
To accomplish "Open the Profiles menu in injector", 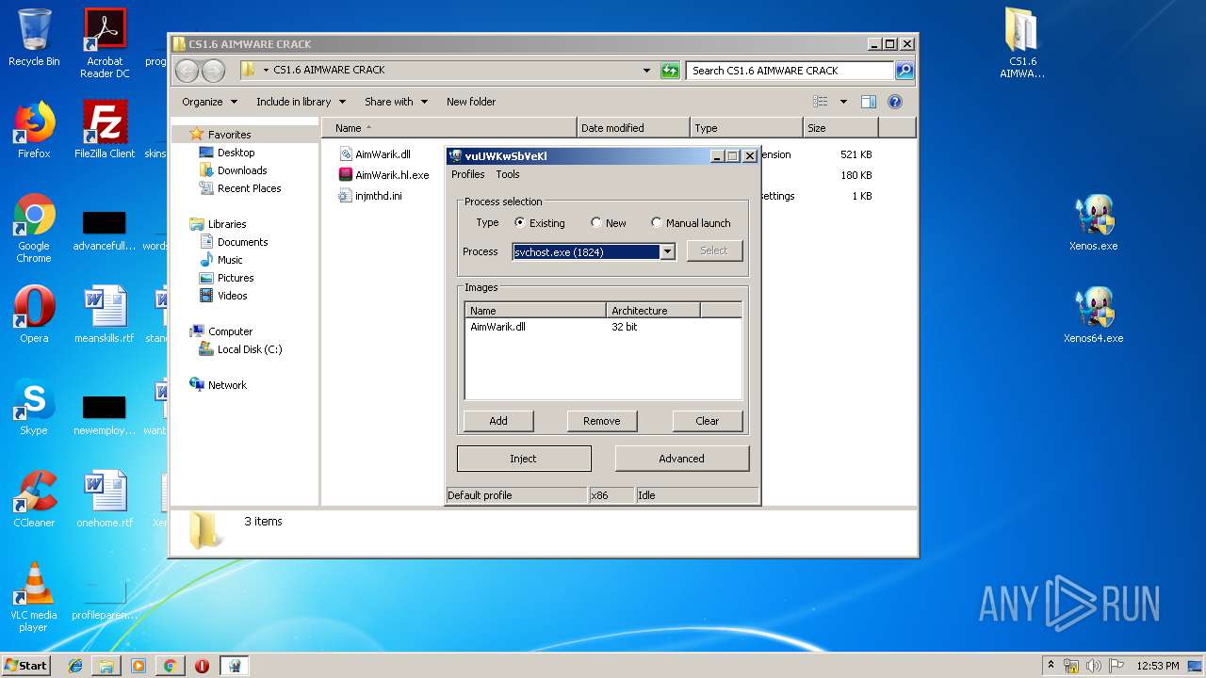I will coord(467,174).
